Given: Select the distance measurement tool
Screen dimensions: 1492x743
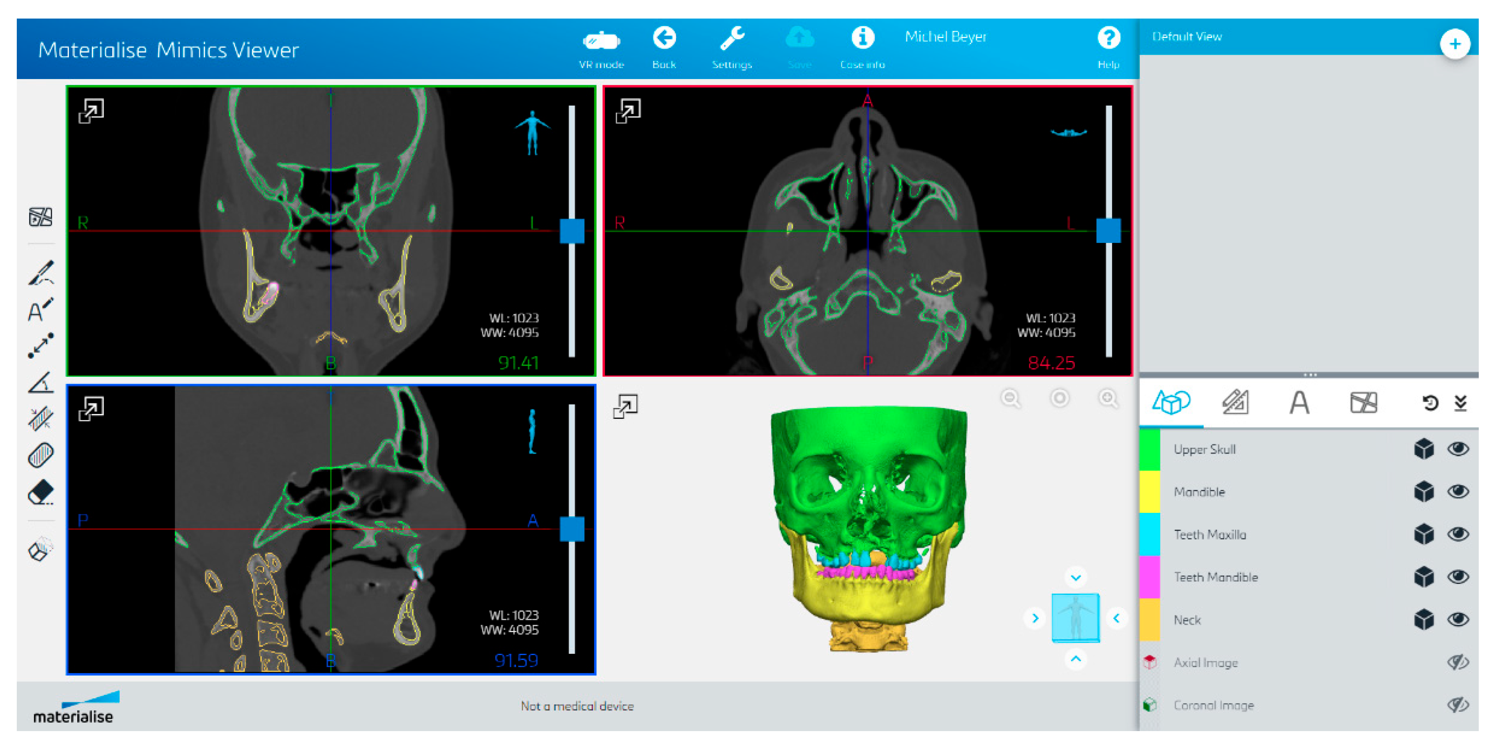Looking at the screenshot, I should point(41,345).
